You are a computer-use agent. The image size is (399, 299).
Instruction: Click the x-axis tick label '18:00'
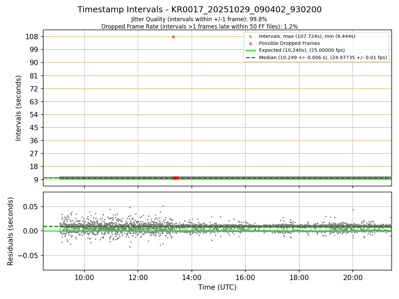coord(299,277)
